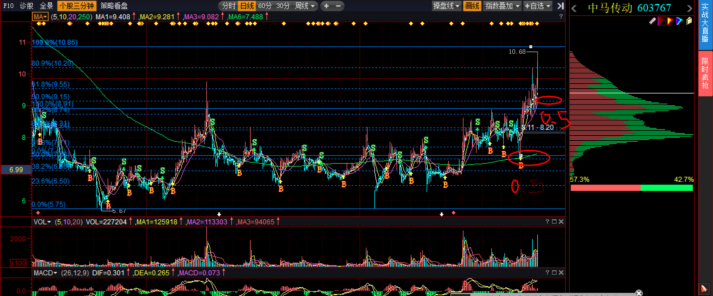The height and width of the screenshot is (296, 713).
Task: Open the VOL indicator dropdown
Action: [x=42, y=222]
